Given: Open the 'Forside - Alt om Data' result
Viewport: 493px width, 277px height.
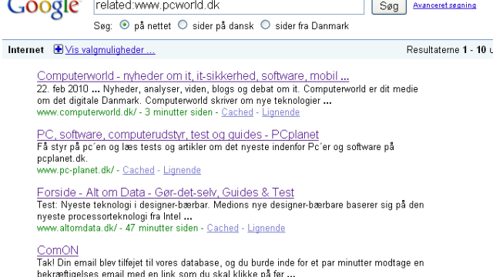Looking at the screenshot, I should coord(166,192).
